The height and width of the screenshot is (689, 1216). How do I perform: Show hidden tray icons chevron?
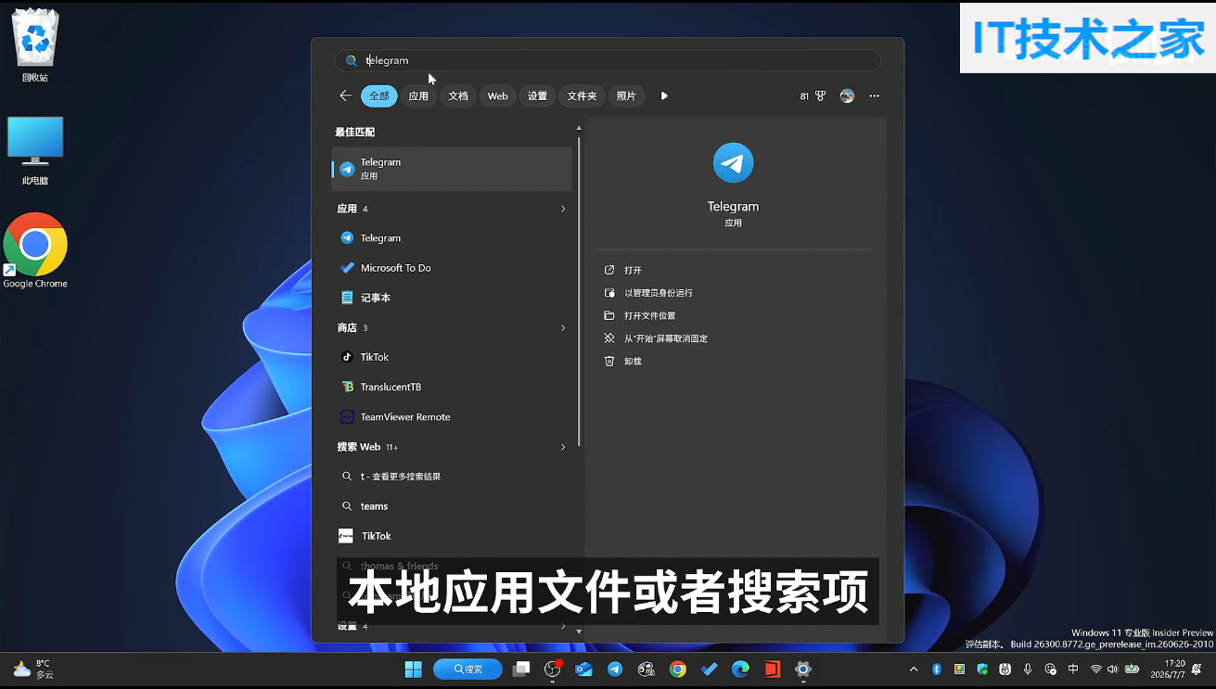[x=914, y=669]
